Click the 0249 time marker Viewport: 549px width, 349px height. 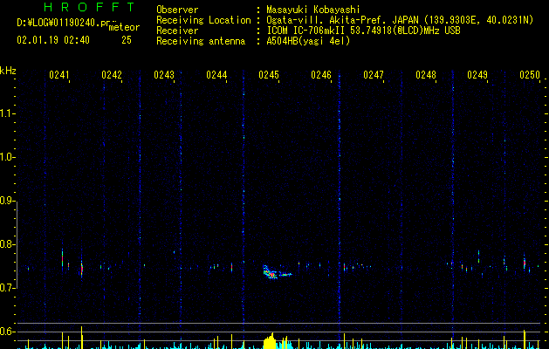click(x=477, y=74)
